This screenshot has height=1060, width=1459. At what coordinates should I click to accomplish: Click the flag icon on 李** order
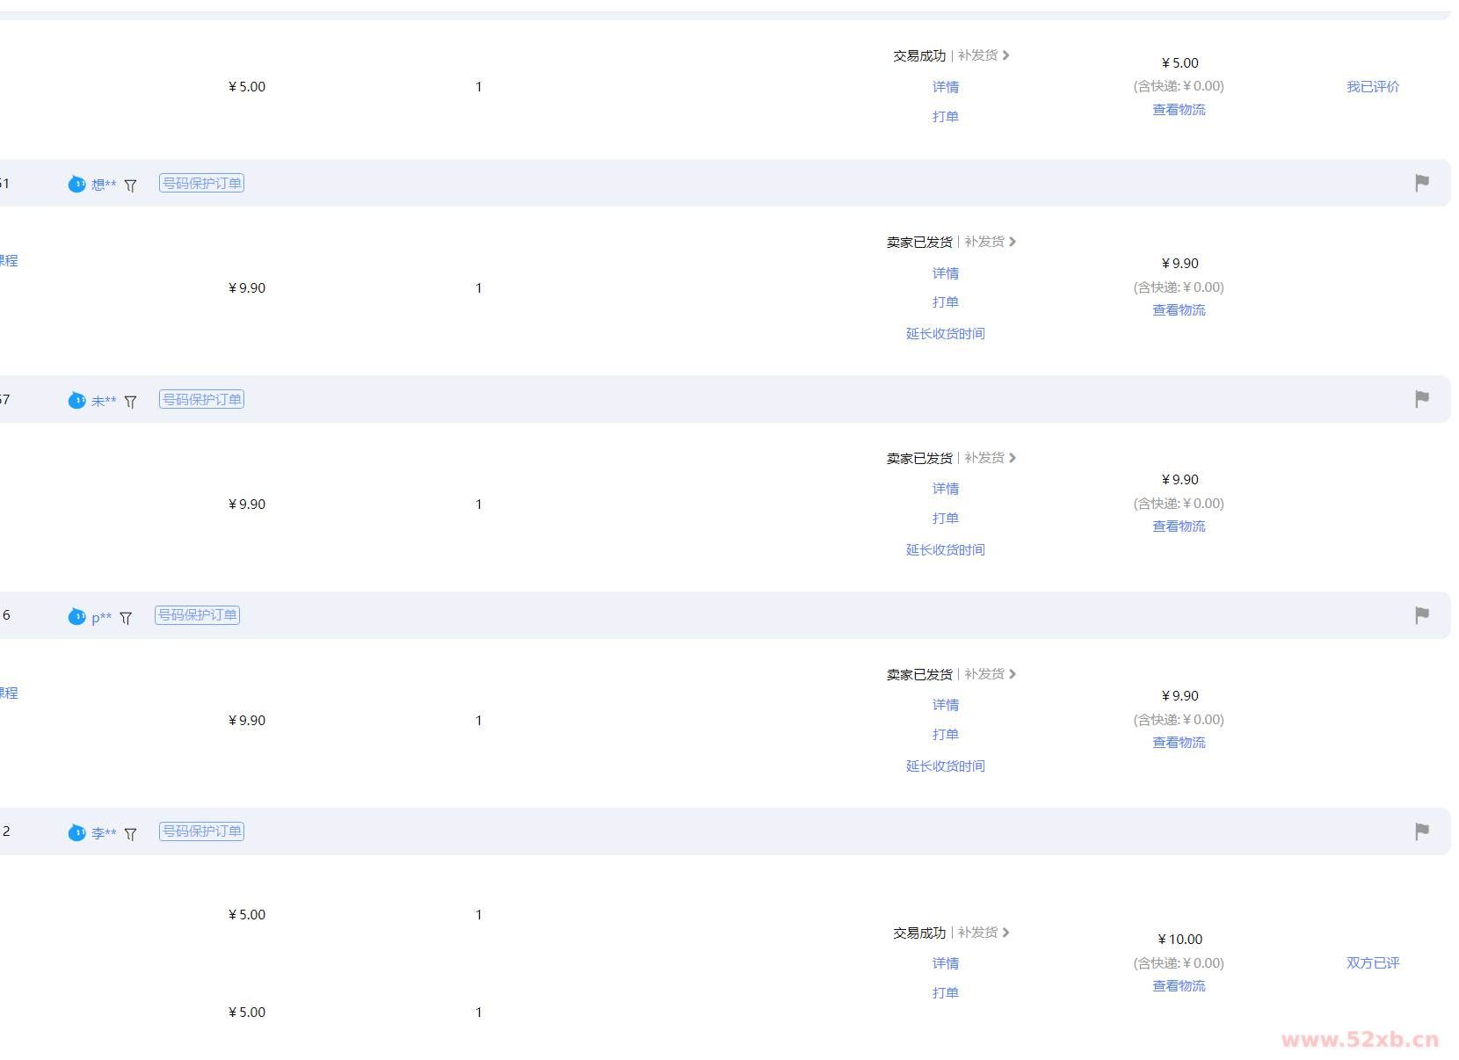click(1421, 831)
